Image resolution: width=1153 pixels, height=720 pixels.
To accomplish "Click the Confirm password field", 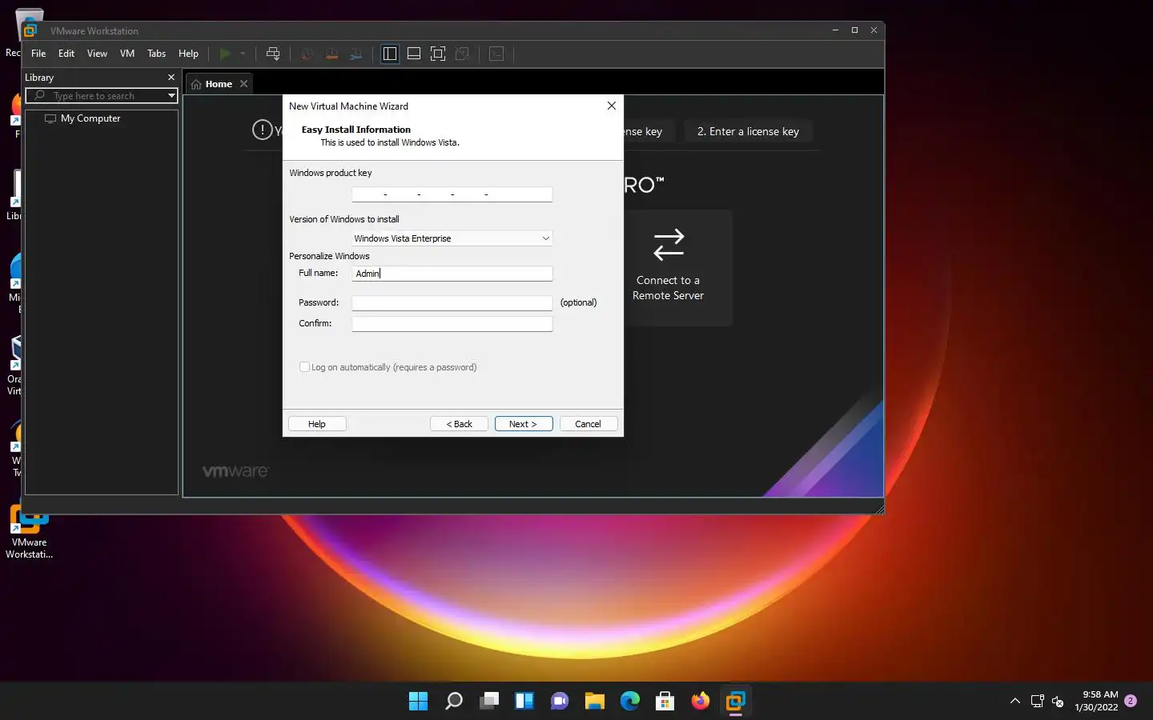I will pos(452,324).
